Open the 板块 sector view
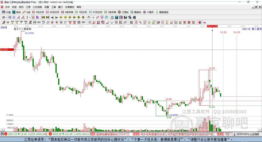Image resolution: width=262 pixels, height=142 pixels. (x=17, y=12)
